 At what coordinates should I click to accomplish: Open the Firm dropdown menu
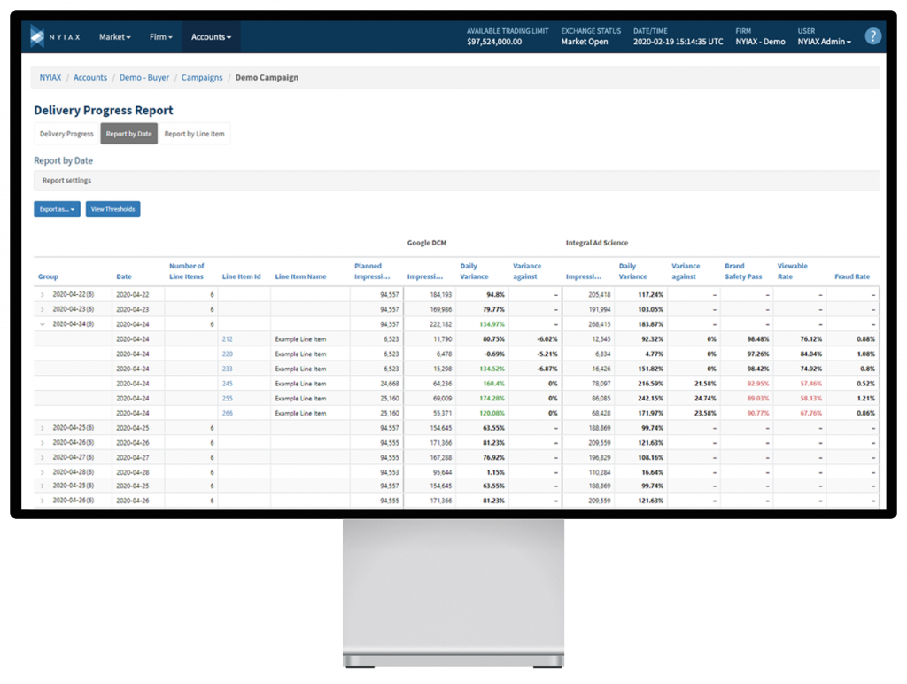pos(161,37)
